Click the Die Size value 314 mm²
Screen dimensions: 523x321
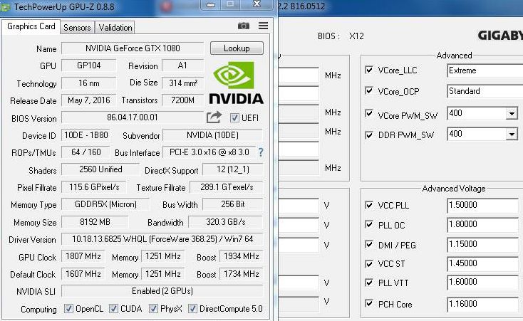click(182, 83)
